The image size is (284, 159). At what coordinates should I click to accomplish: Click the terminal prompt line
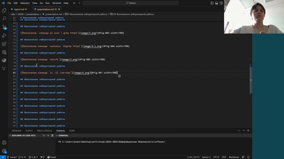coord(112,142)
